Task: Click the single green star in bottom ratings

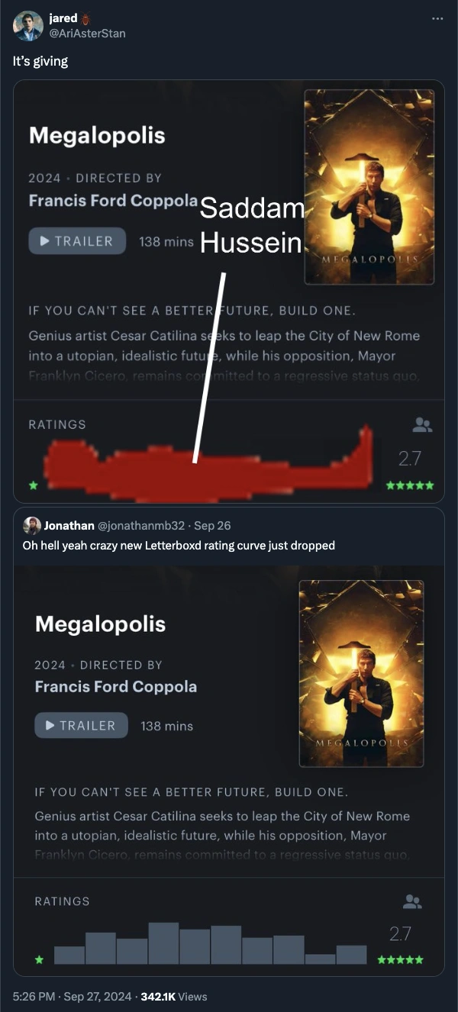Action: 39,959
